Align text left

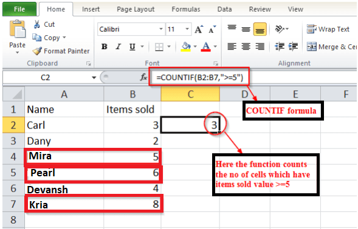click(x=232, y=47)
